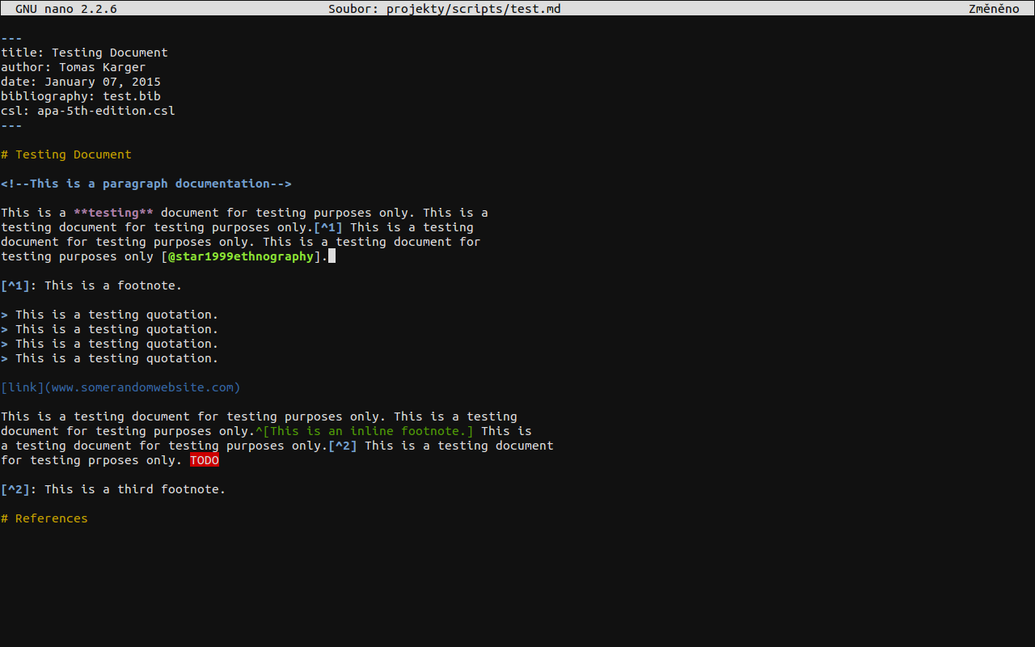Click the # Testing Document heading
This screenshot has width=1035, height=647.
click(66, 154)
